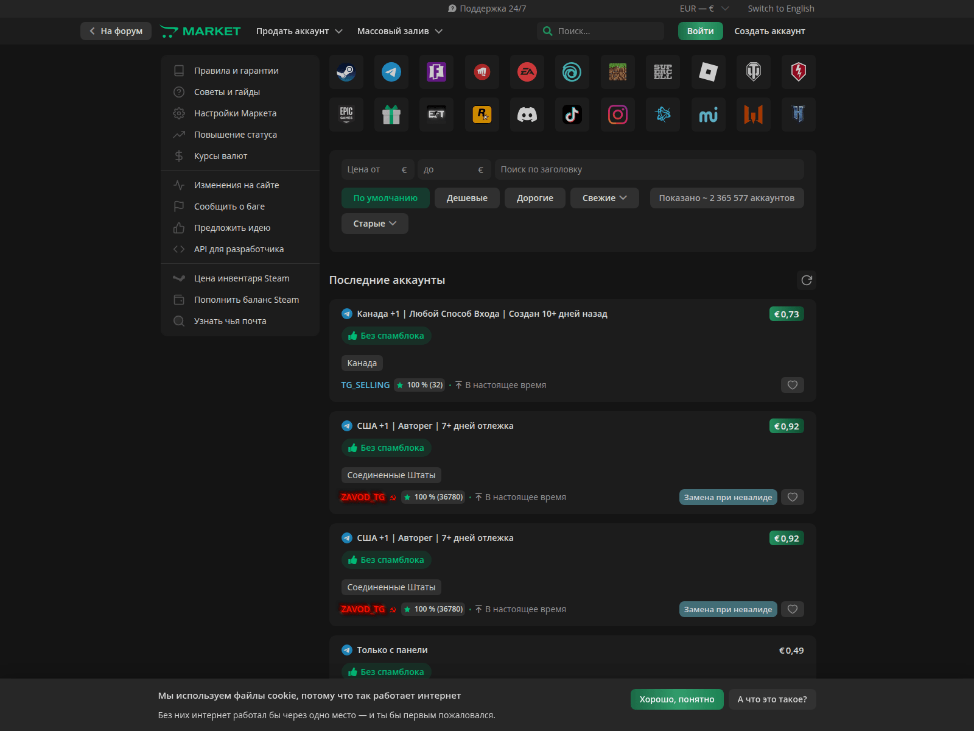Refresh the latest accounts list

coord(806,280)
